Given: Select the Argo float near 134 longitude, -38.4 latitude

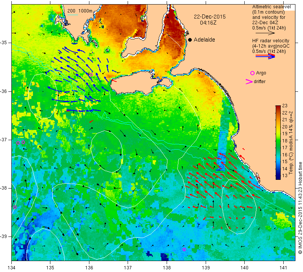Looking at the screenshot, I should 15,207.
